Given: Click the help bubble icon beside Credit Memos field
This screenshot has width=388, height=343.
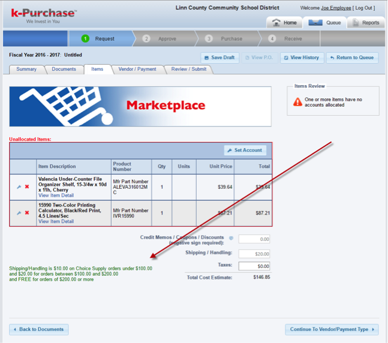Looking at the screenshot, I should [231, 238].
